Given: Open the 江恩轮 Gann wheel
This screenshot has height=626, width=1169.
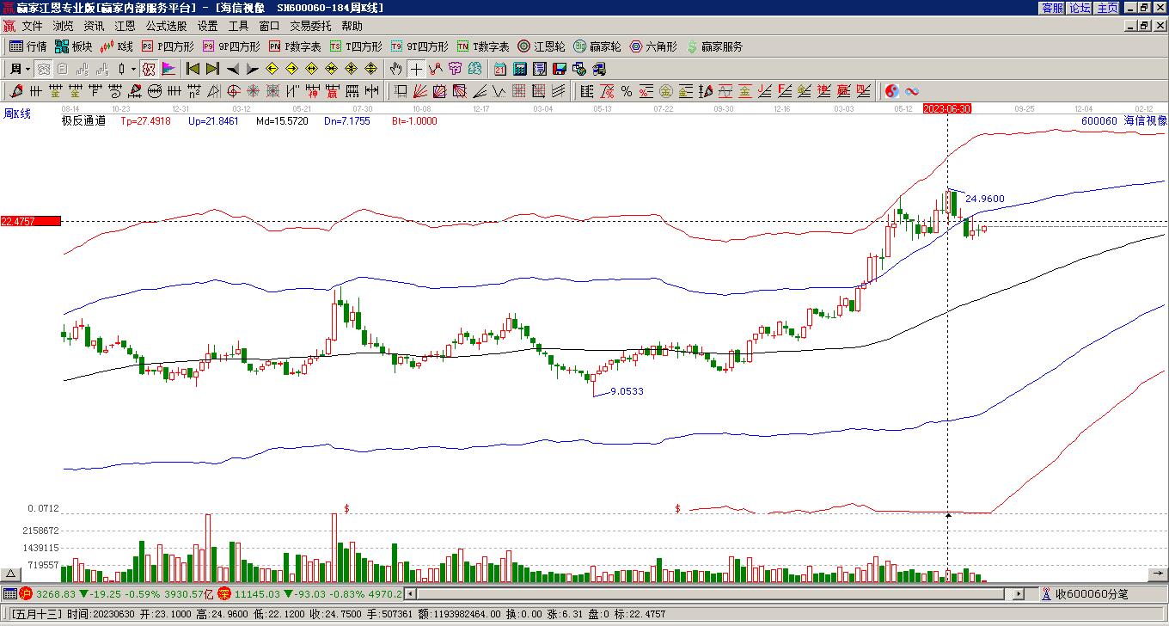Looking at the screenshot, I should [542, 46].
